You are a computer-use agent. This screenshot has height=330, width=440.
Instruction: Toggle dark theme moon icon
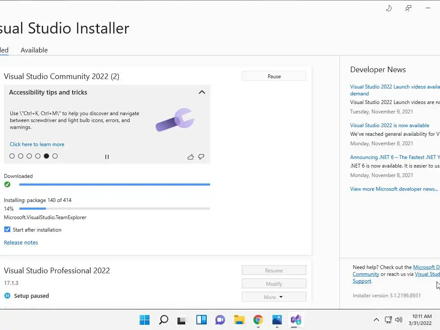[388, 9]
